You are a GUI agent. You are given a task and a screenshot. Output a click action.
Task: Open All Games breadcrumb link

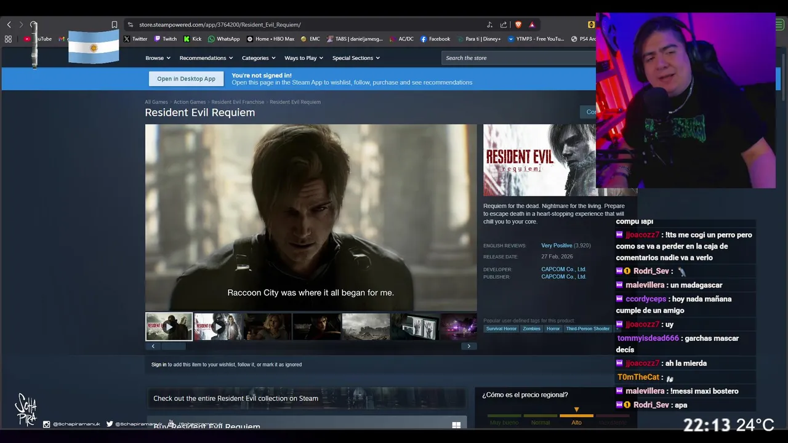[156, 102]
